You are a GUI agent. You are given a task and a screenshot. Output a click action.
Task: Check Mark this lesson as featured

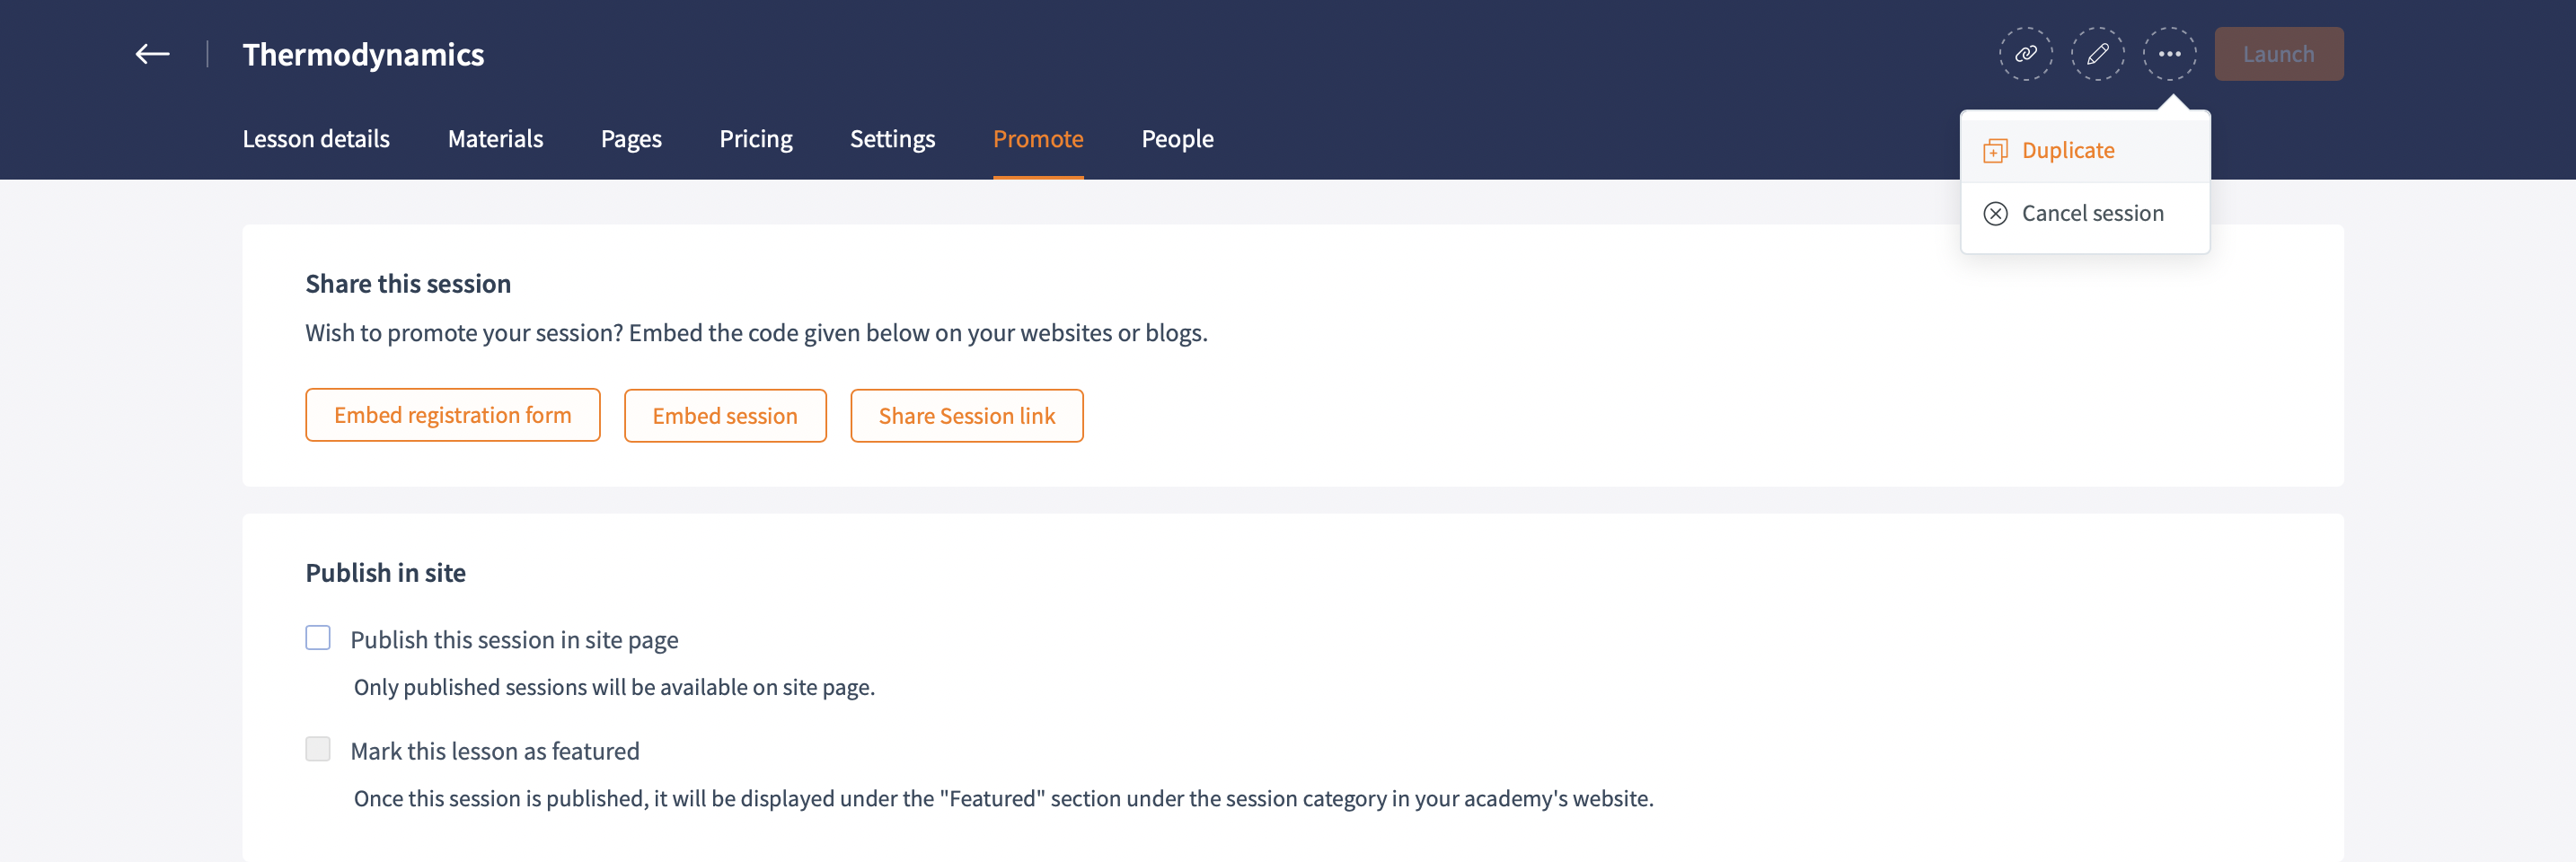pos(318,749)
